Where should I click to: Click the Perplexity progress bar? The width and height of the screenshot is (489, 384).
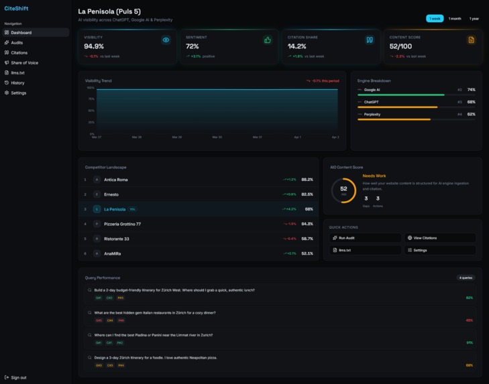tap(417, 119)
